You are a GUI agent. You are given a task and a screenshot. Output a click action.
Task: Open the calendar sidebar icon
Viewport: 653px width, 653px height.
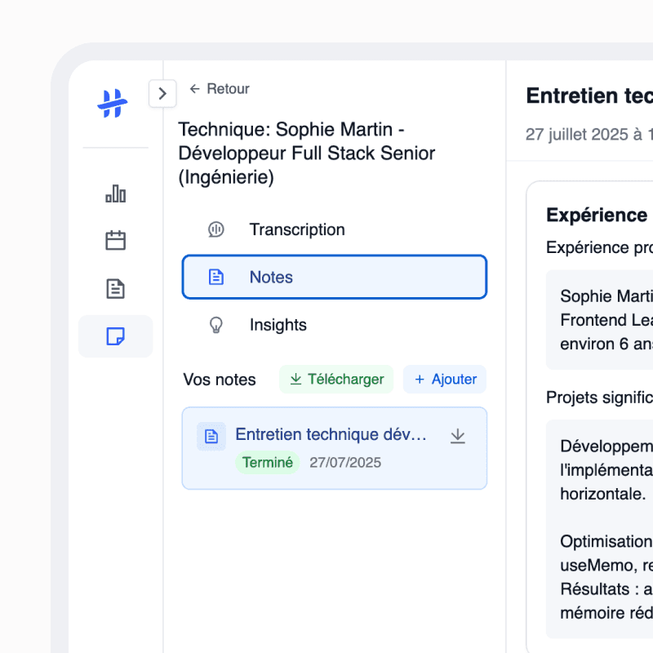point(115,240)
